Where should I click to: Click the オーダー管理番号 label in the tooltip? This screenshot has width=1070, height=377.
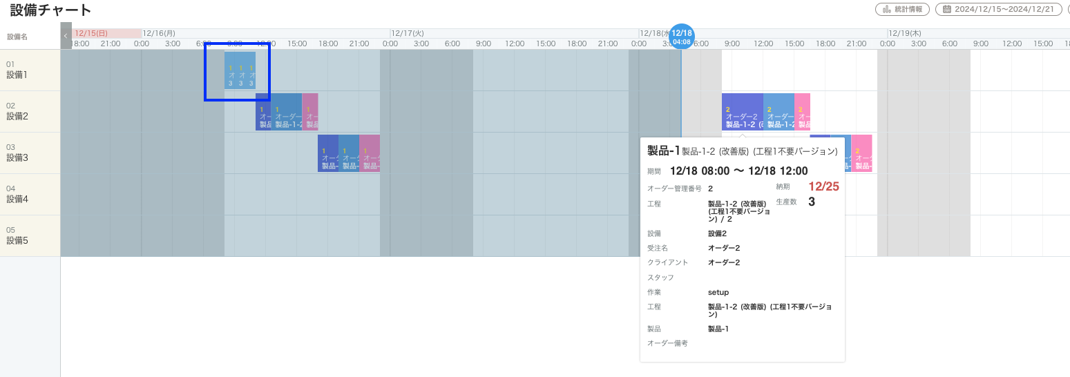click(x=674, y=188)
